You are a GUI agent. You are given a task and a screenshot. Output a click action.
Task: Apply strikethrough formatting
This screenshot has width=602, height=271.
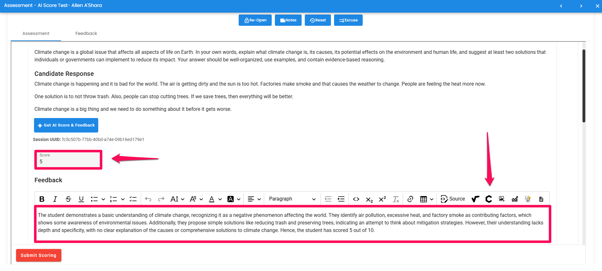68,199
